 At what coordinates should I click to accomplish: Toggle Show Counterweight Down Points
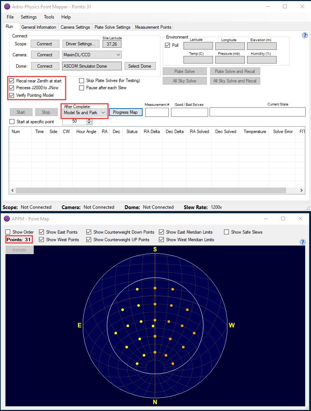[89, 232]
